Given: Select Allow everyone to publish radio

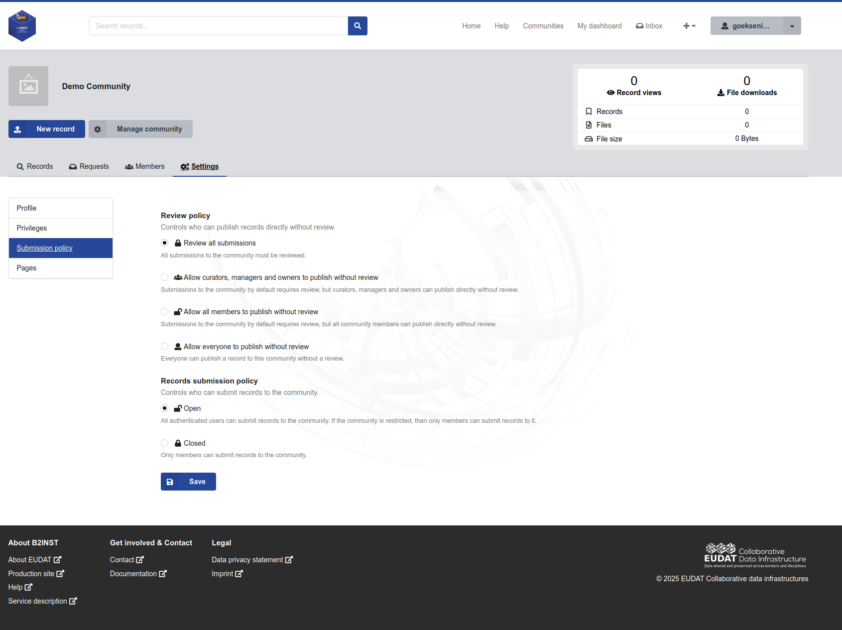Looking at the screenshot, I should [x=164, y=347].
